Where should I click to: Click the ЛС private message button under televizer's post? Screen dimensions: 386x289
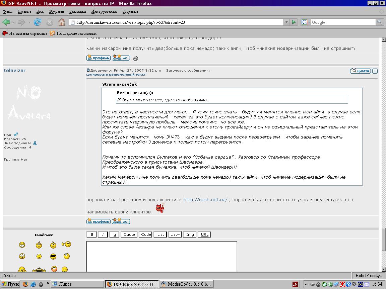[121, 221]
